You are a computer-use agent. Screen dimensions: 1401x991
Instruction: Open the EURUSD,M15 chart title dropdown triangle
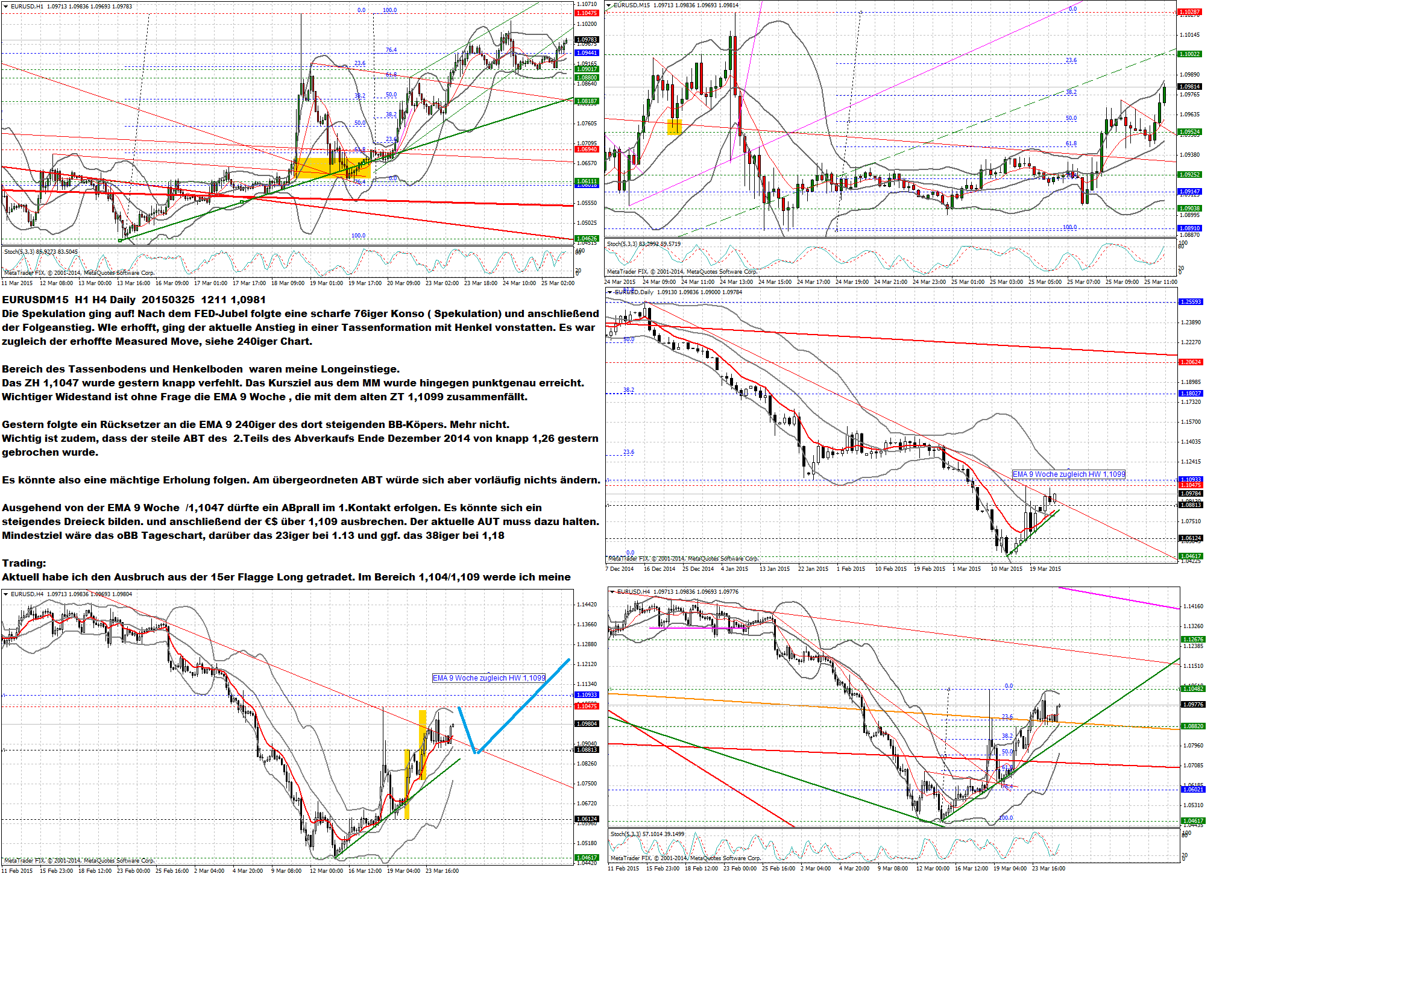[x=609, y=5]
